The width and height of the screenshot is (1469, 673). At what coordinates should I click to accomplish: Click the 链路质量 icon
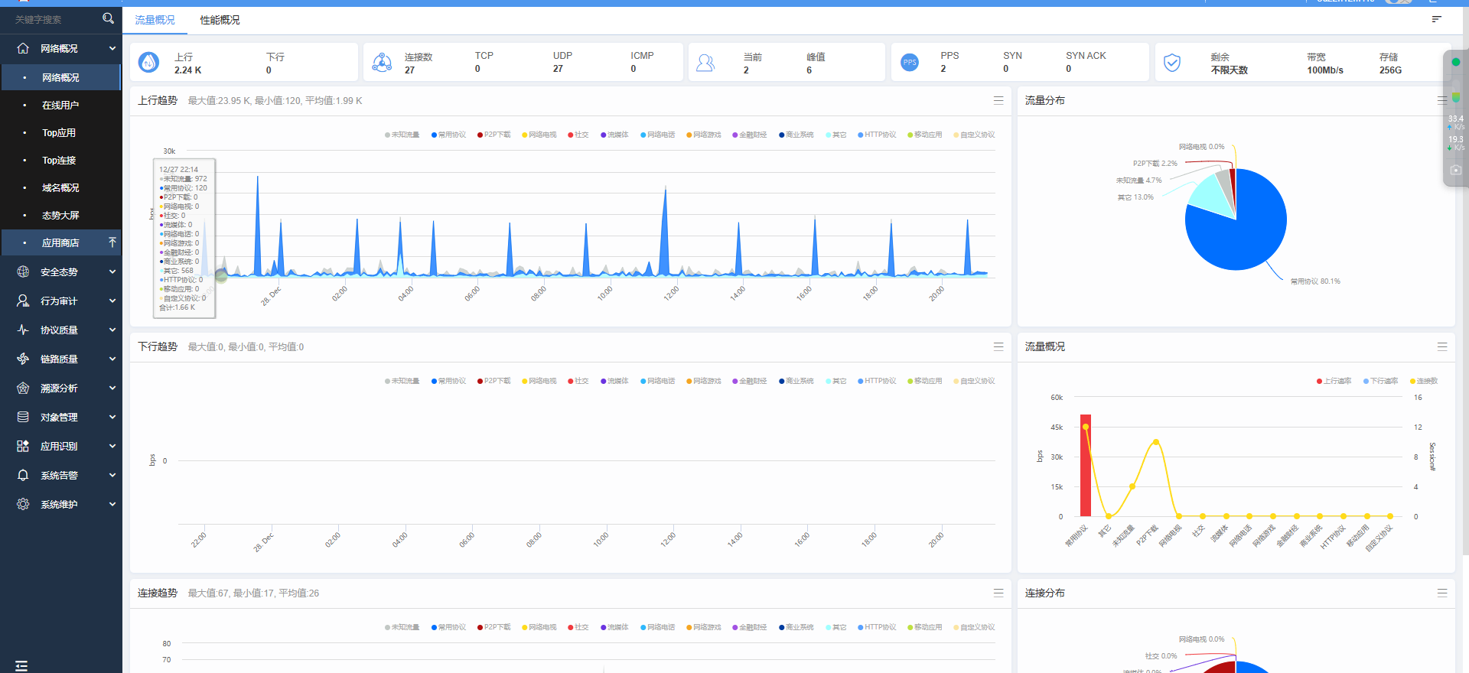[23, 359]
